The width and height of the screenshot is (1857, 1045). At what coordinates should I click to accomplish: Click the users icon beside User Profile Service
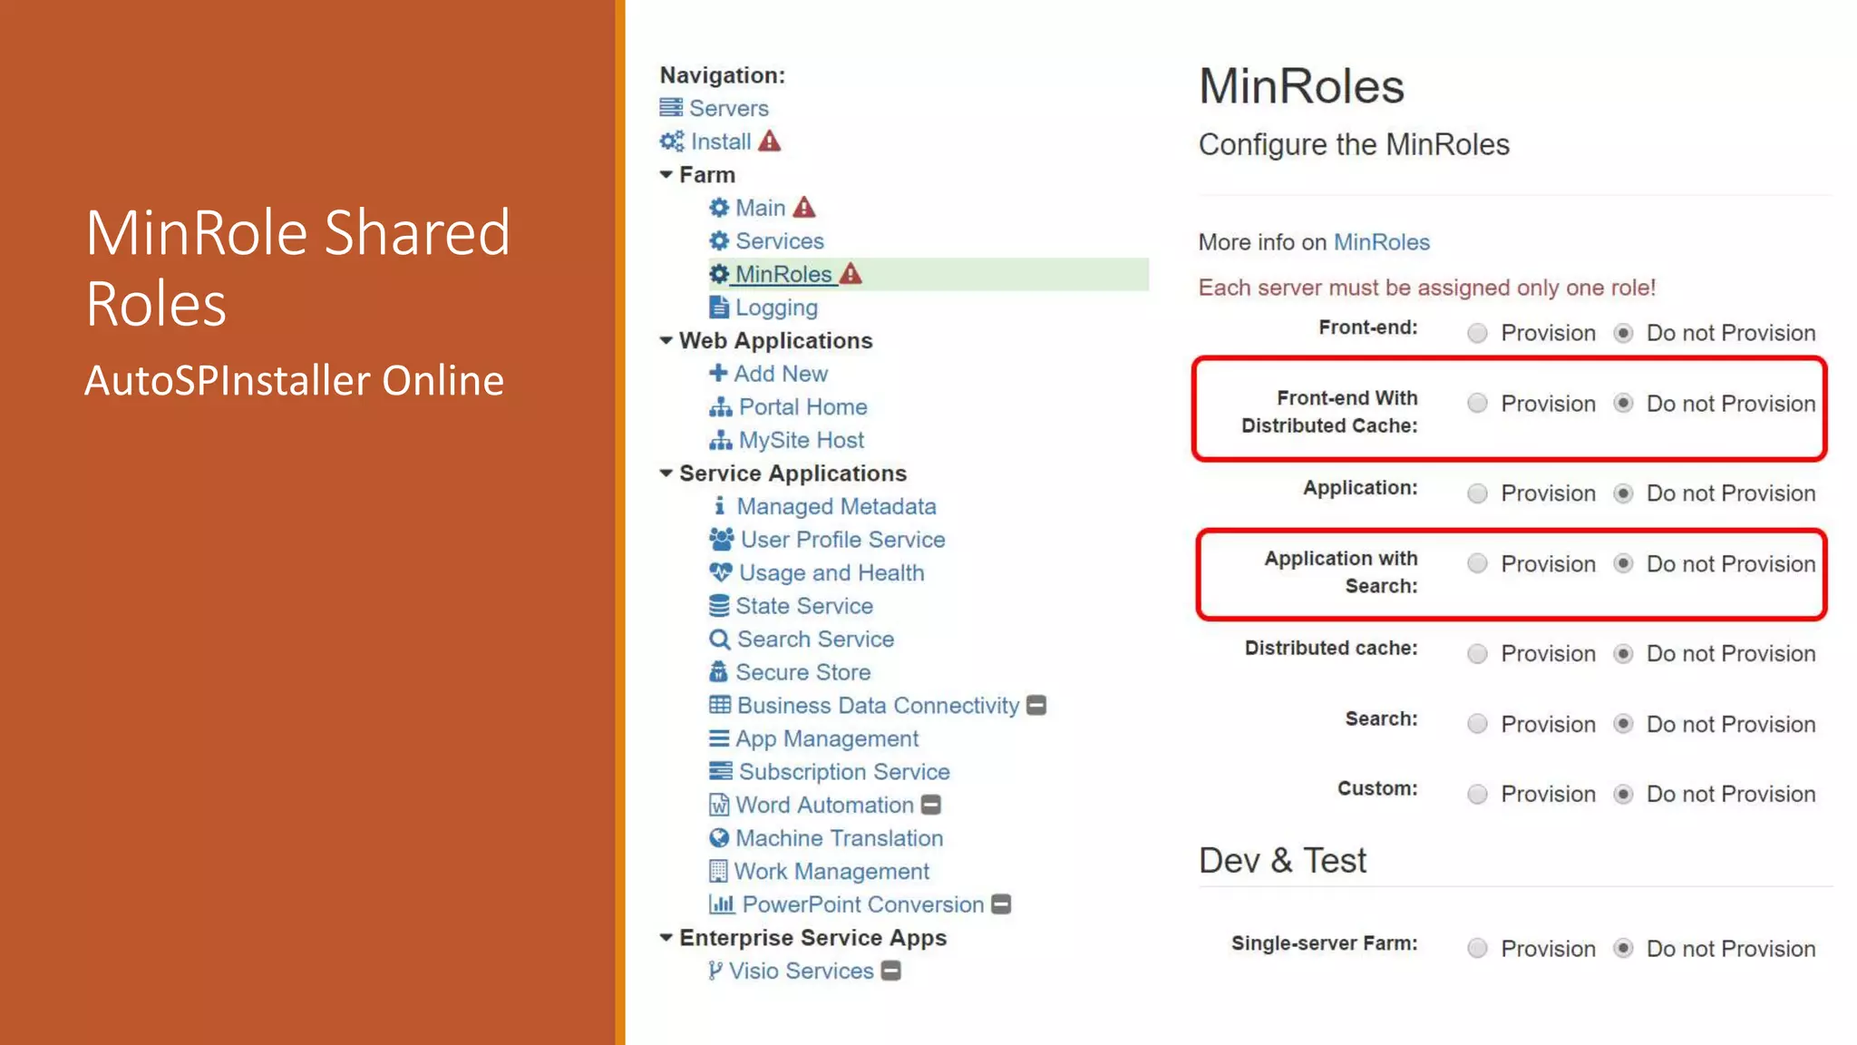[722, 539]
